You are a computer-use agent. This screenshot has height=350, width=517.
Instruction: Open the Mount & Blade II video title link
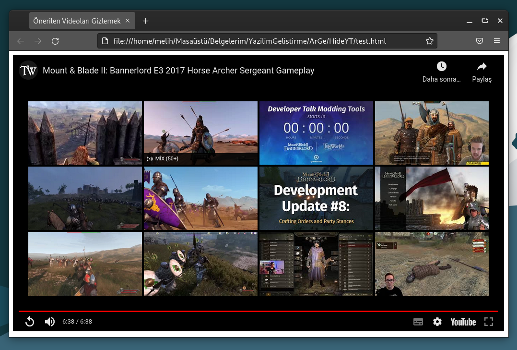[x=178, y=71]
